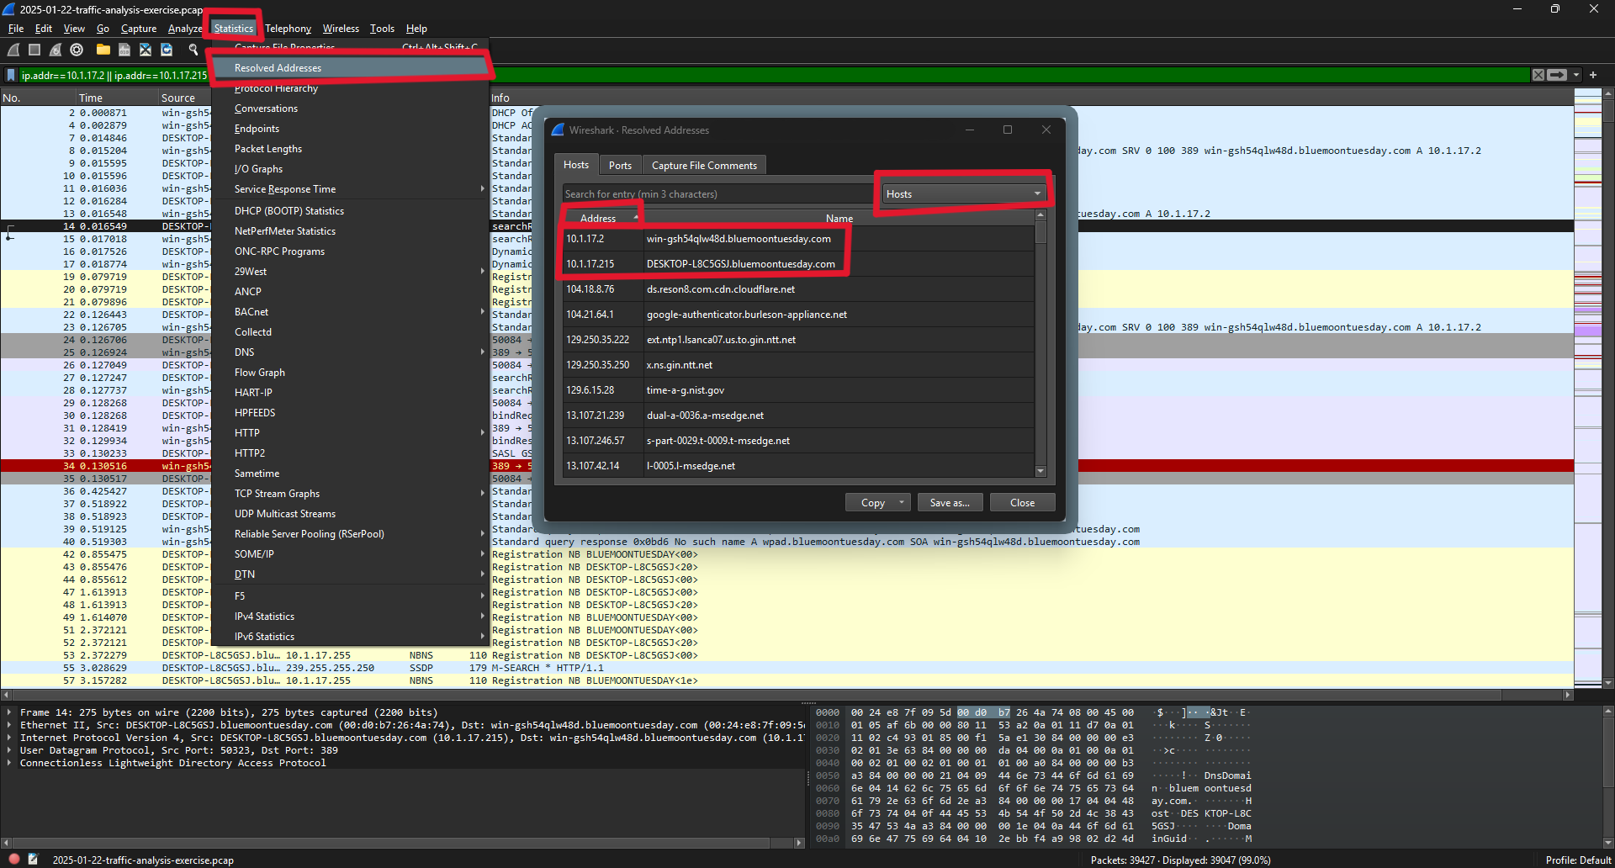1615x868 pixels.
Task: Open the Hosts type dropdown in dialog
Action: point(963,194)
